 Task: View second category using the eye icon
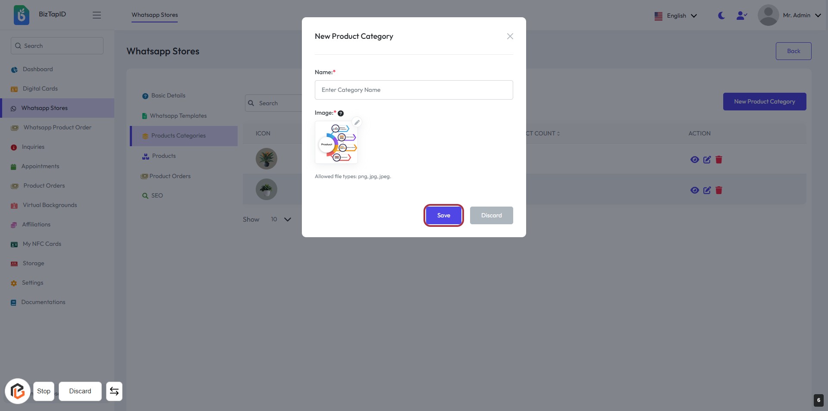coord(694,190)
